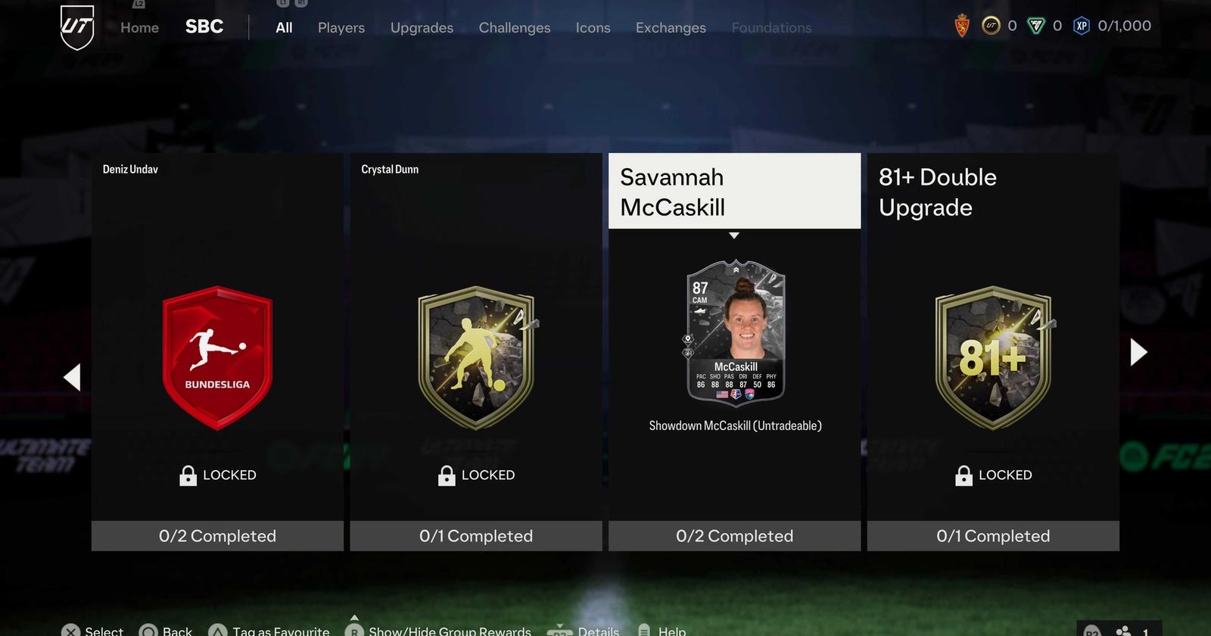Click the lock icon under Deniz Undav
Viewport: 1211px width, 636px height.
[x=188, y=475]
